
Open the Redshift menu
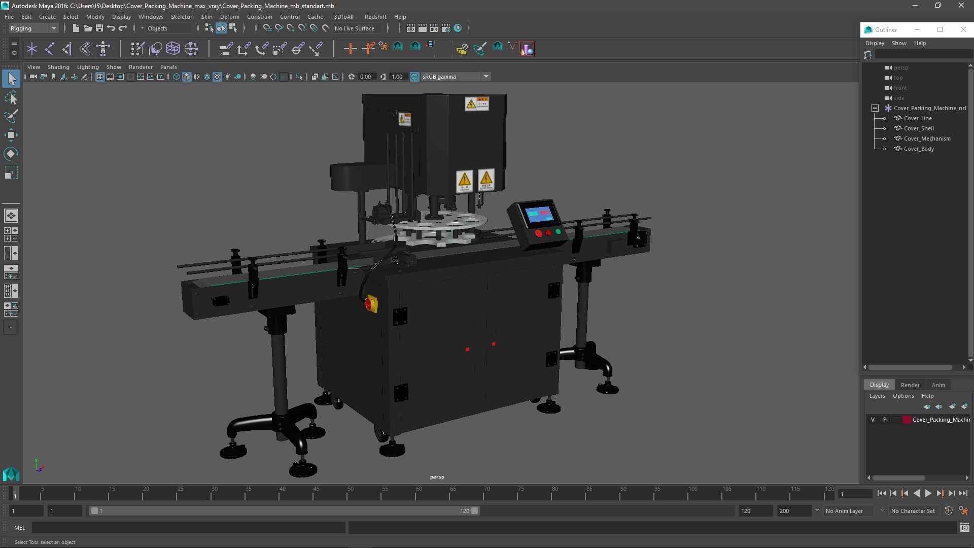point(375,17)
